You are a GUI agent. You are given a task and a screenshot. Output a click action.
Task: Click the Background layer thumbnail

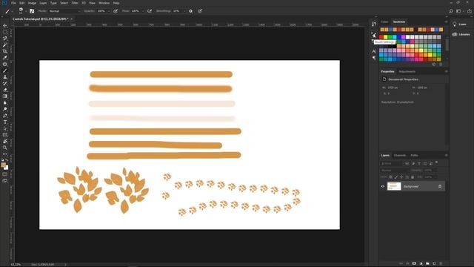(394, 186)
